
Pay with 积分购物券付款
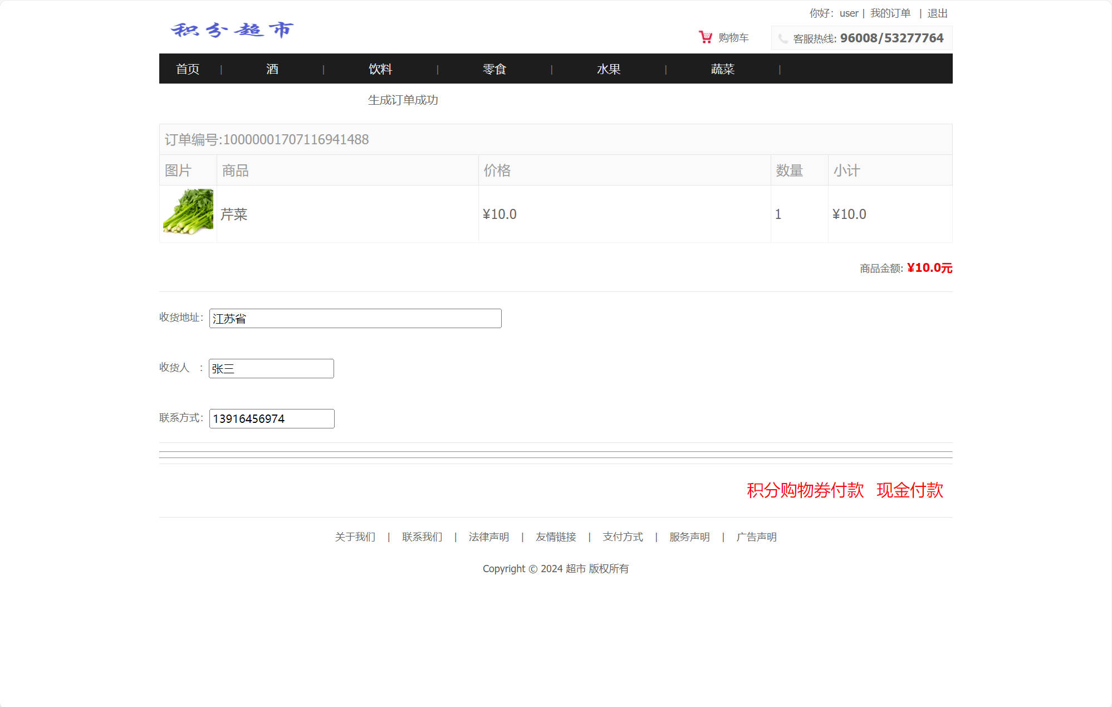(x=805, y=490)
